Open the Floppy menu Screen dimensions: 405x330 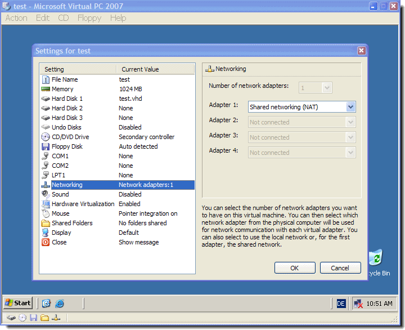click(89, 18)
